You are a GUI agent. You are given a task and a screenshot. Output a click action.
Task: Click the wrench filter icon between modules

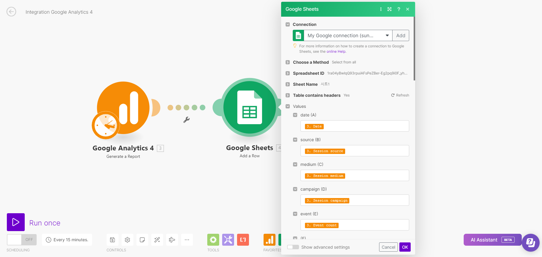pyautogui.click(x=186, y=120)
